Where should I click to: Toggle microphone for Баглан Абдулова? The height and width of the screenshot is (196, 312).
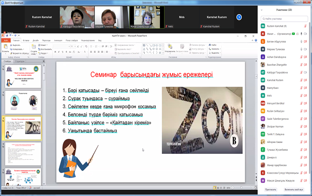(x=301, y=41)
